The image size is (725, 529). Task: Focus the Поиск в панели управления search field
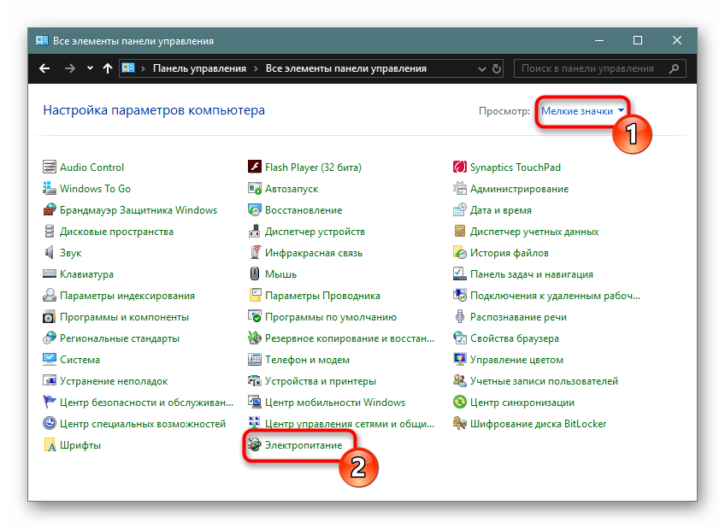click(x=599, y=68)
